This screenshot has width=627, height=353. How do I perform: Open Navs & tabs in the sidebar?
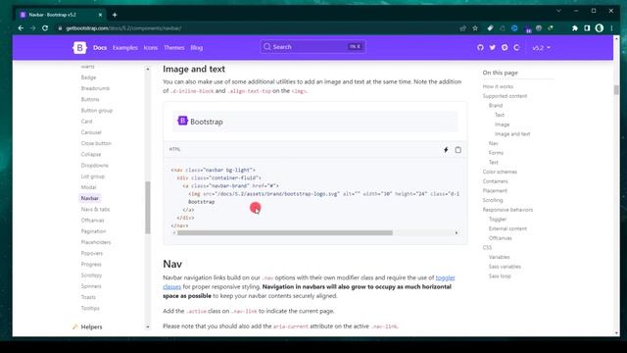(95, 209)
